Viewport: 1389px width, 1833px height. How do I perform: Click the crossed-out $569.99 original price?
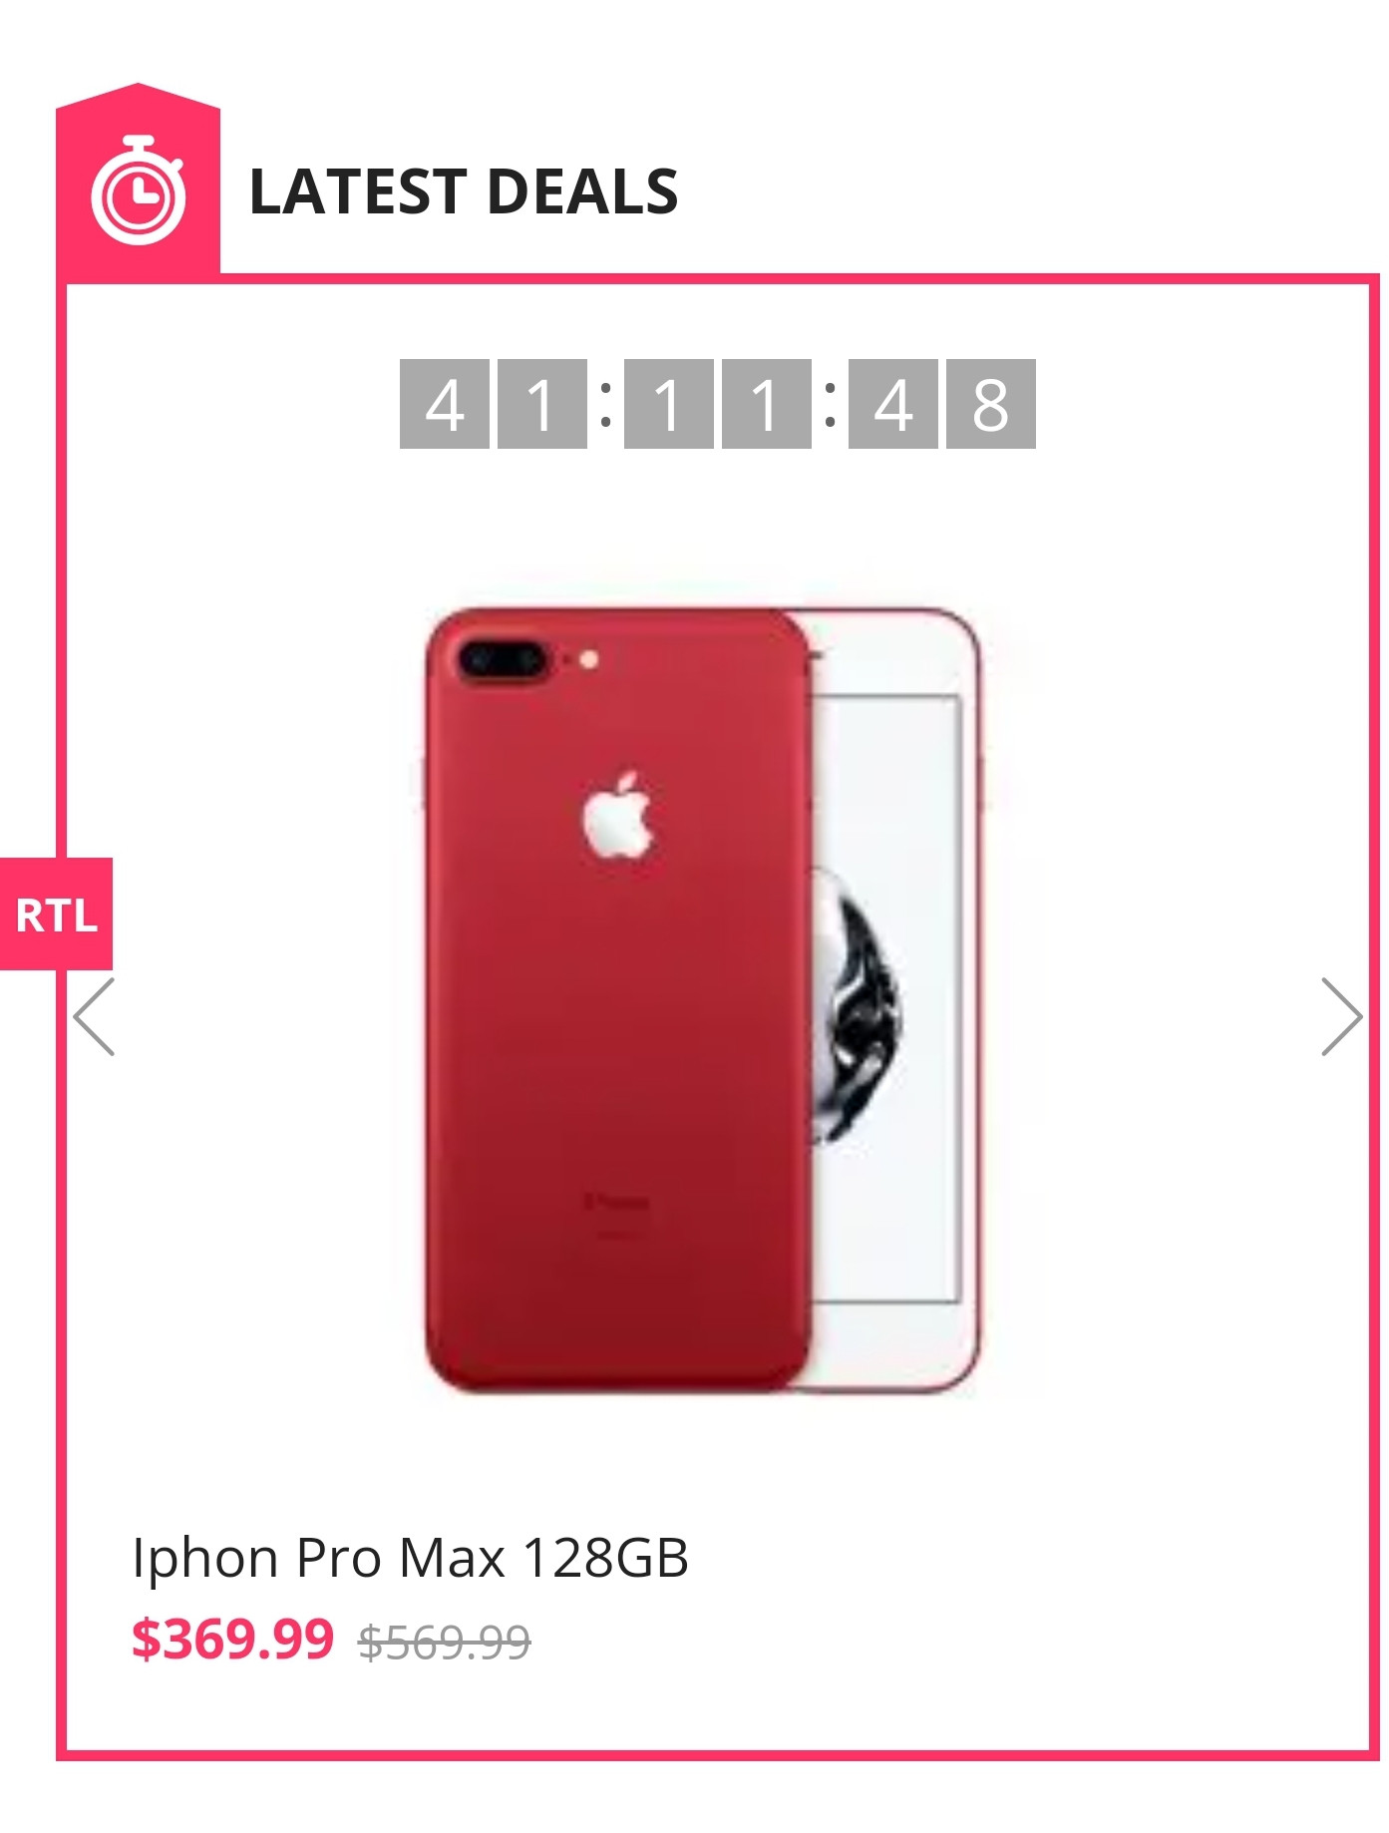(445, 1642)
